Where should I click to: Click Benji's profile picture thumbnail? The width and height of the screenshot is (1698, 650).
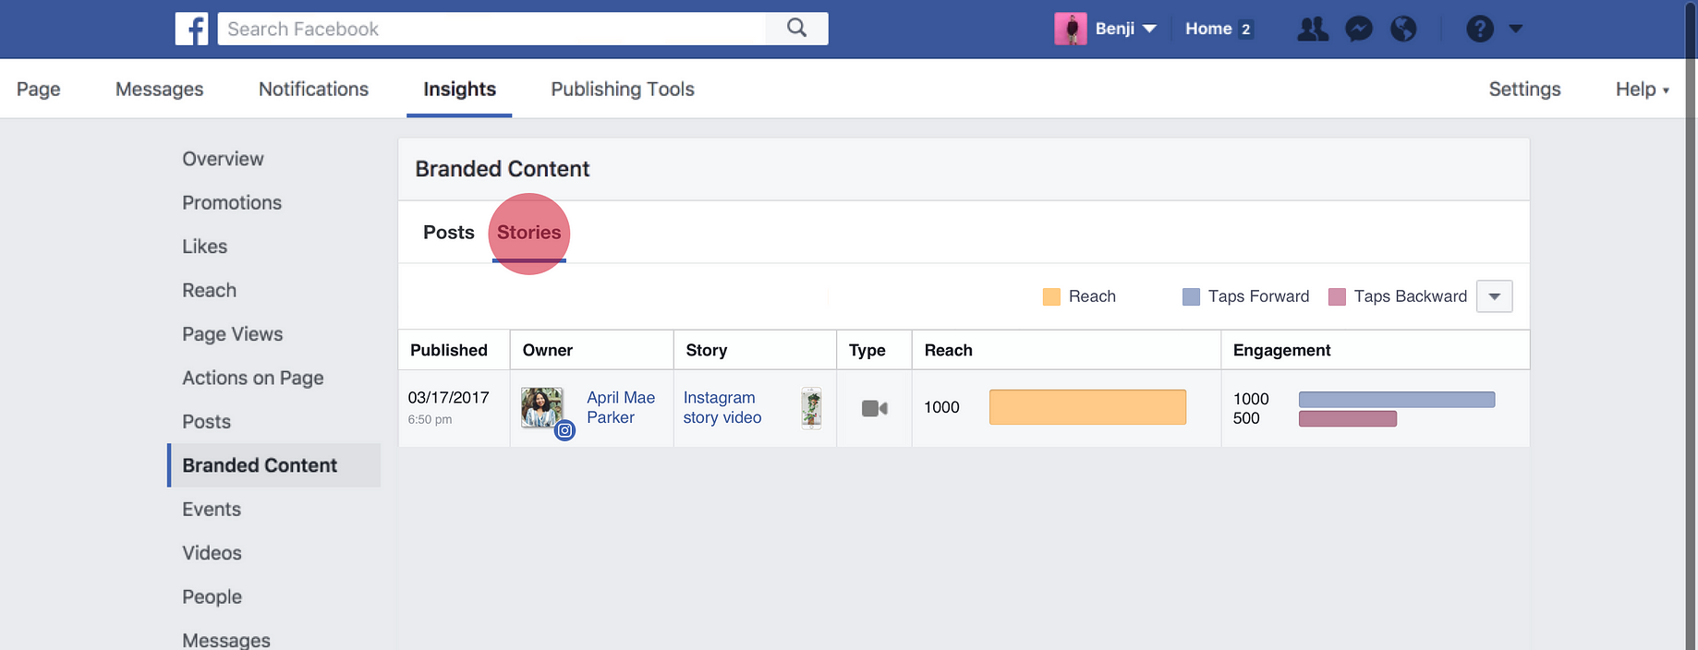(x=1071, y=29)
